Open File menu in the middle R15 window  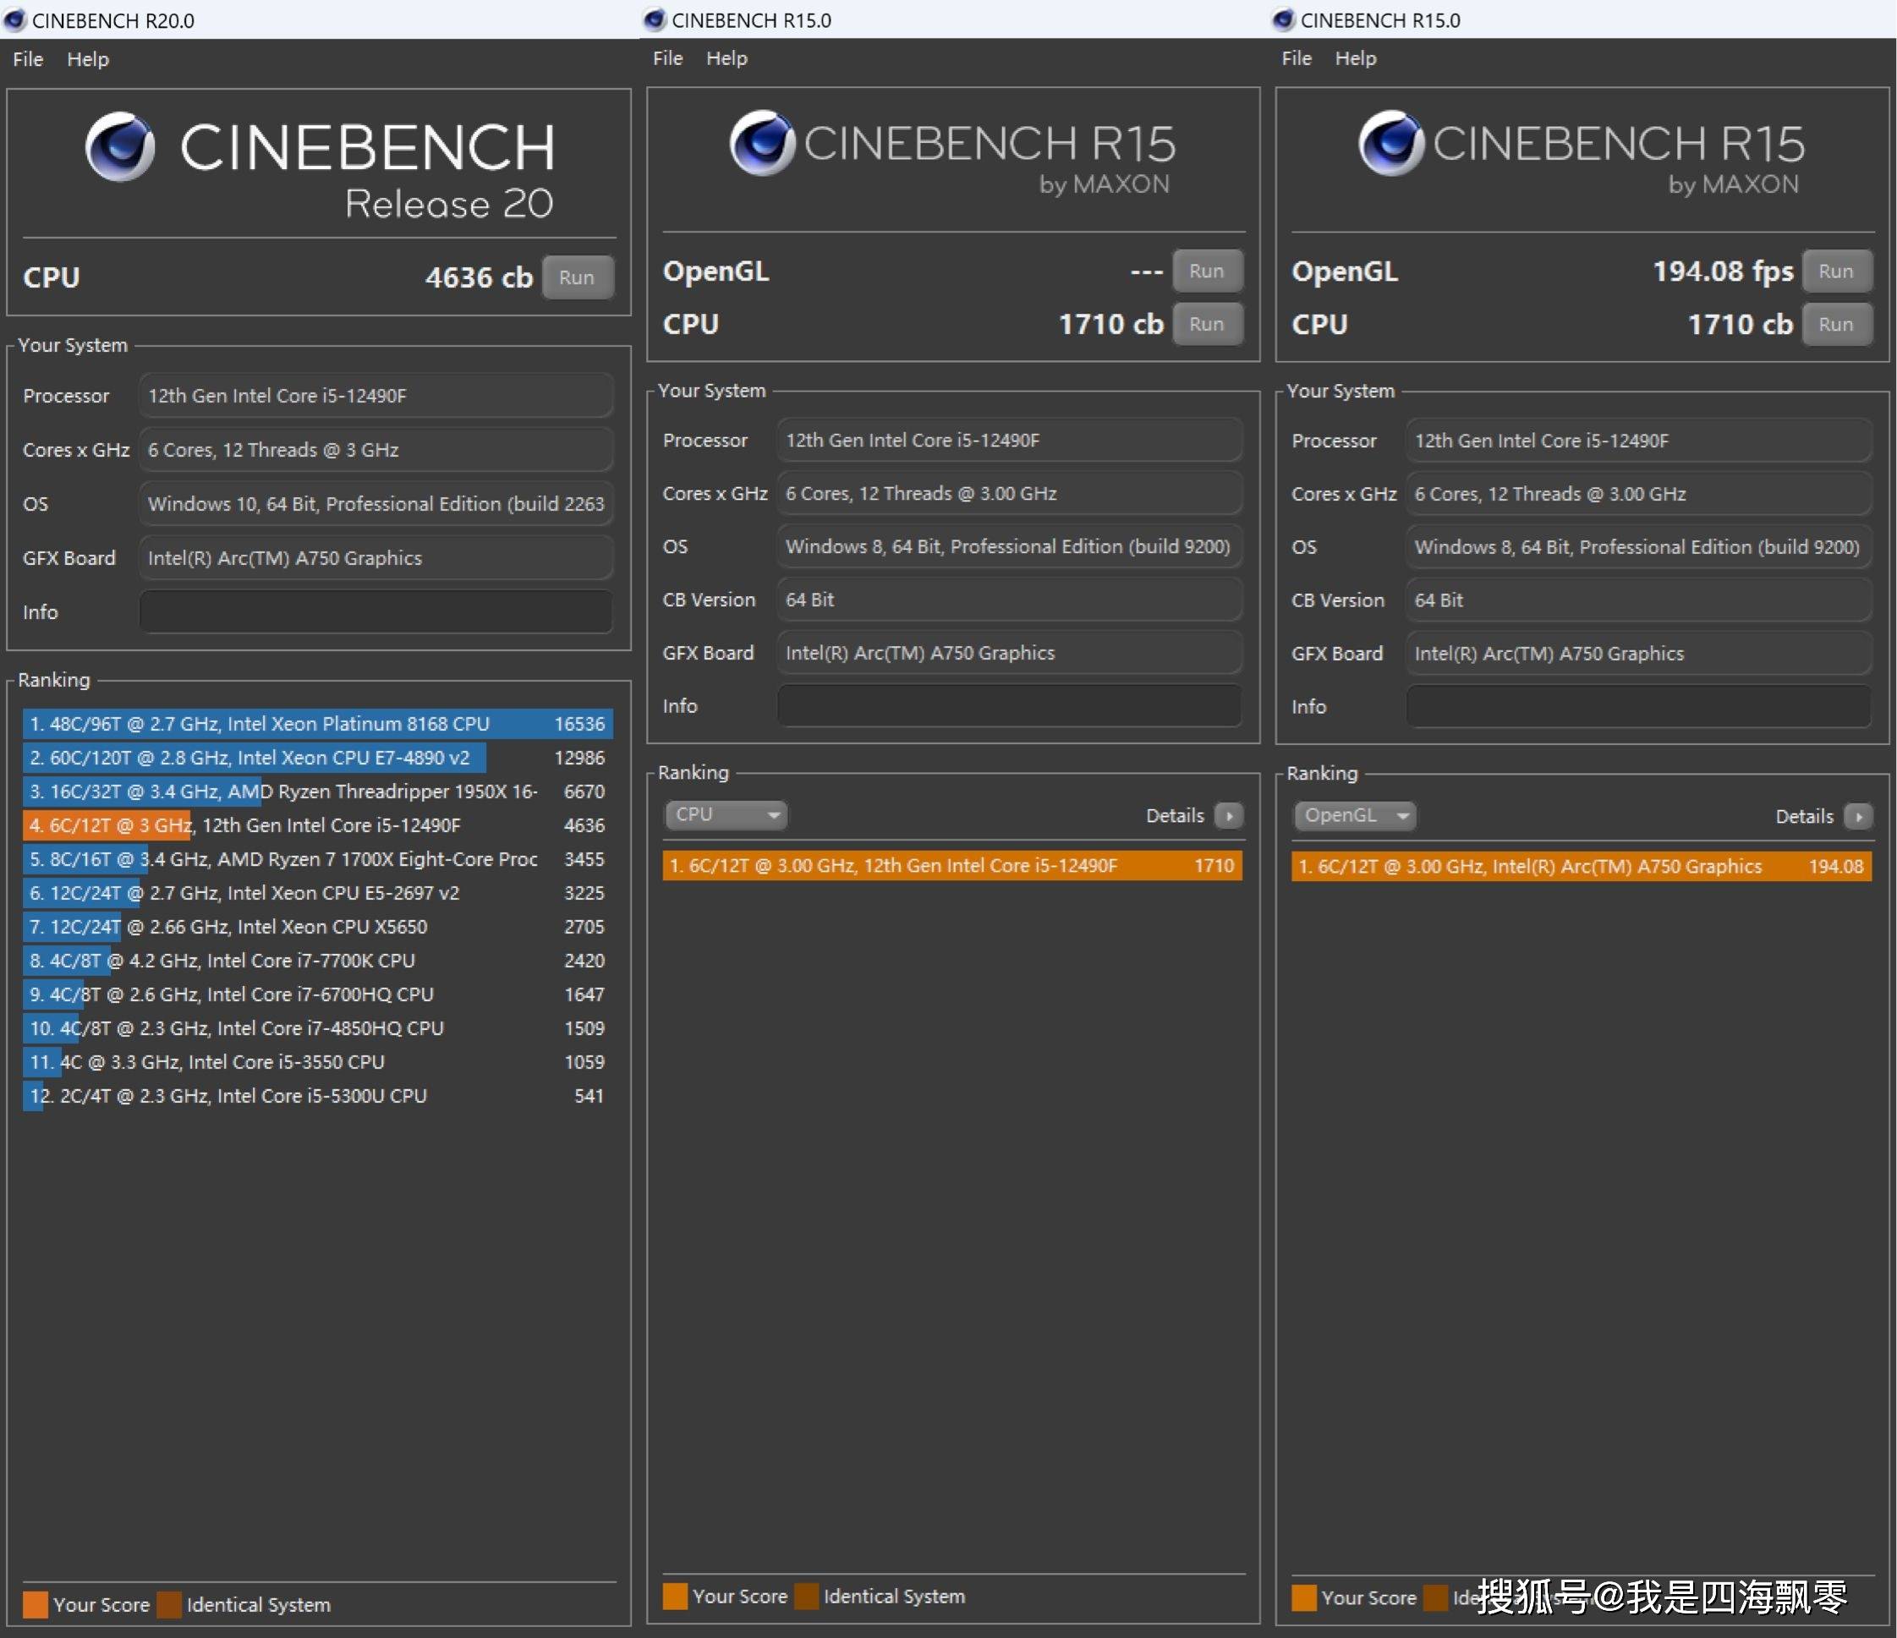667,58
